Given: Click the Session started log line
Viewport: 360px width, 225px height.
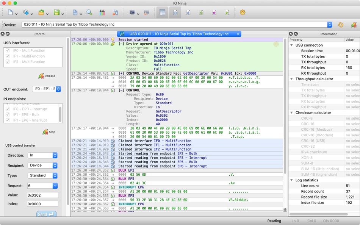Looking at the screenshot, I should pos(177,40).
